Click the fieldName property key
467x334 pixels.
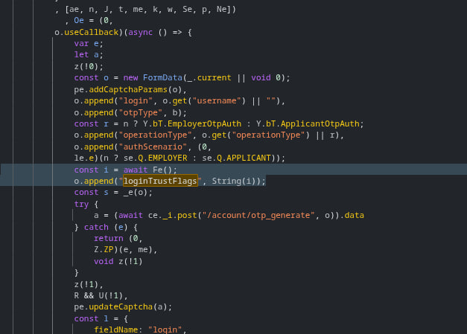click(x=116, y=330)
